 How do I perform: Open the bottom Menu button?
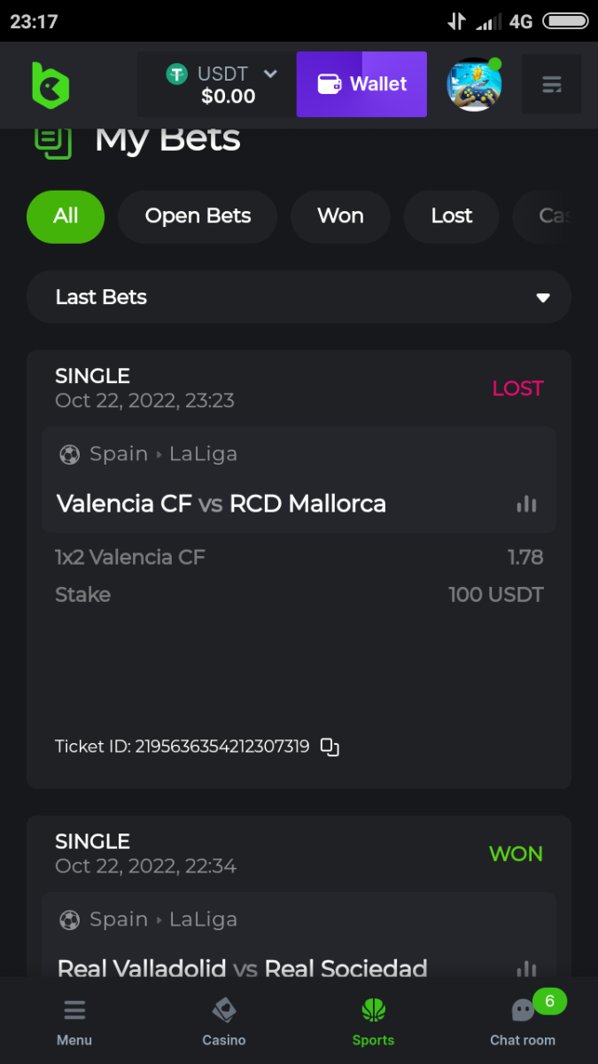pos(74,1021)
